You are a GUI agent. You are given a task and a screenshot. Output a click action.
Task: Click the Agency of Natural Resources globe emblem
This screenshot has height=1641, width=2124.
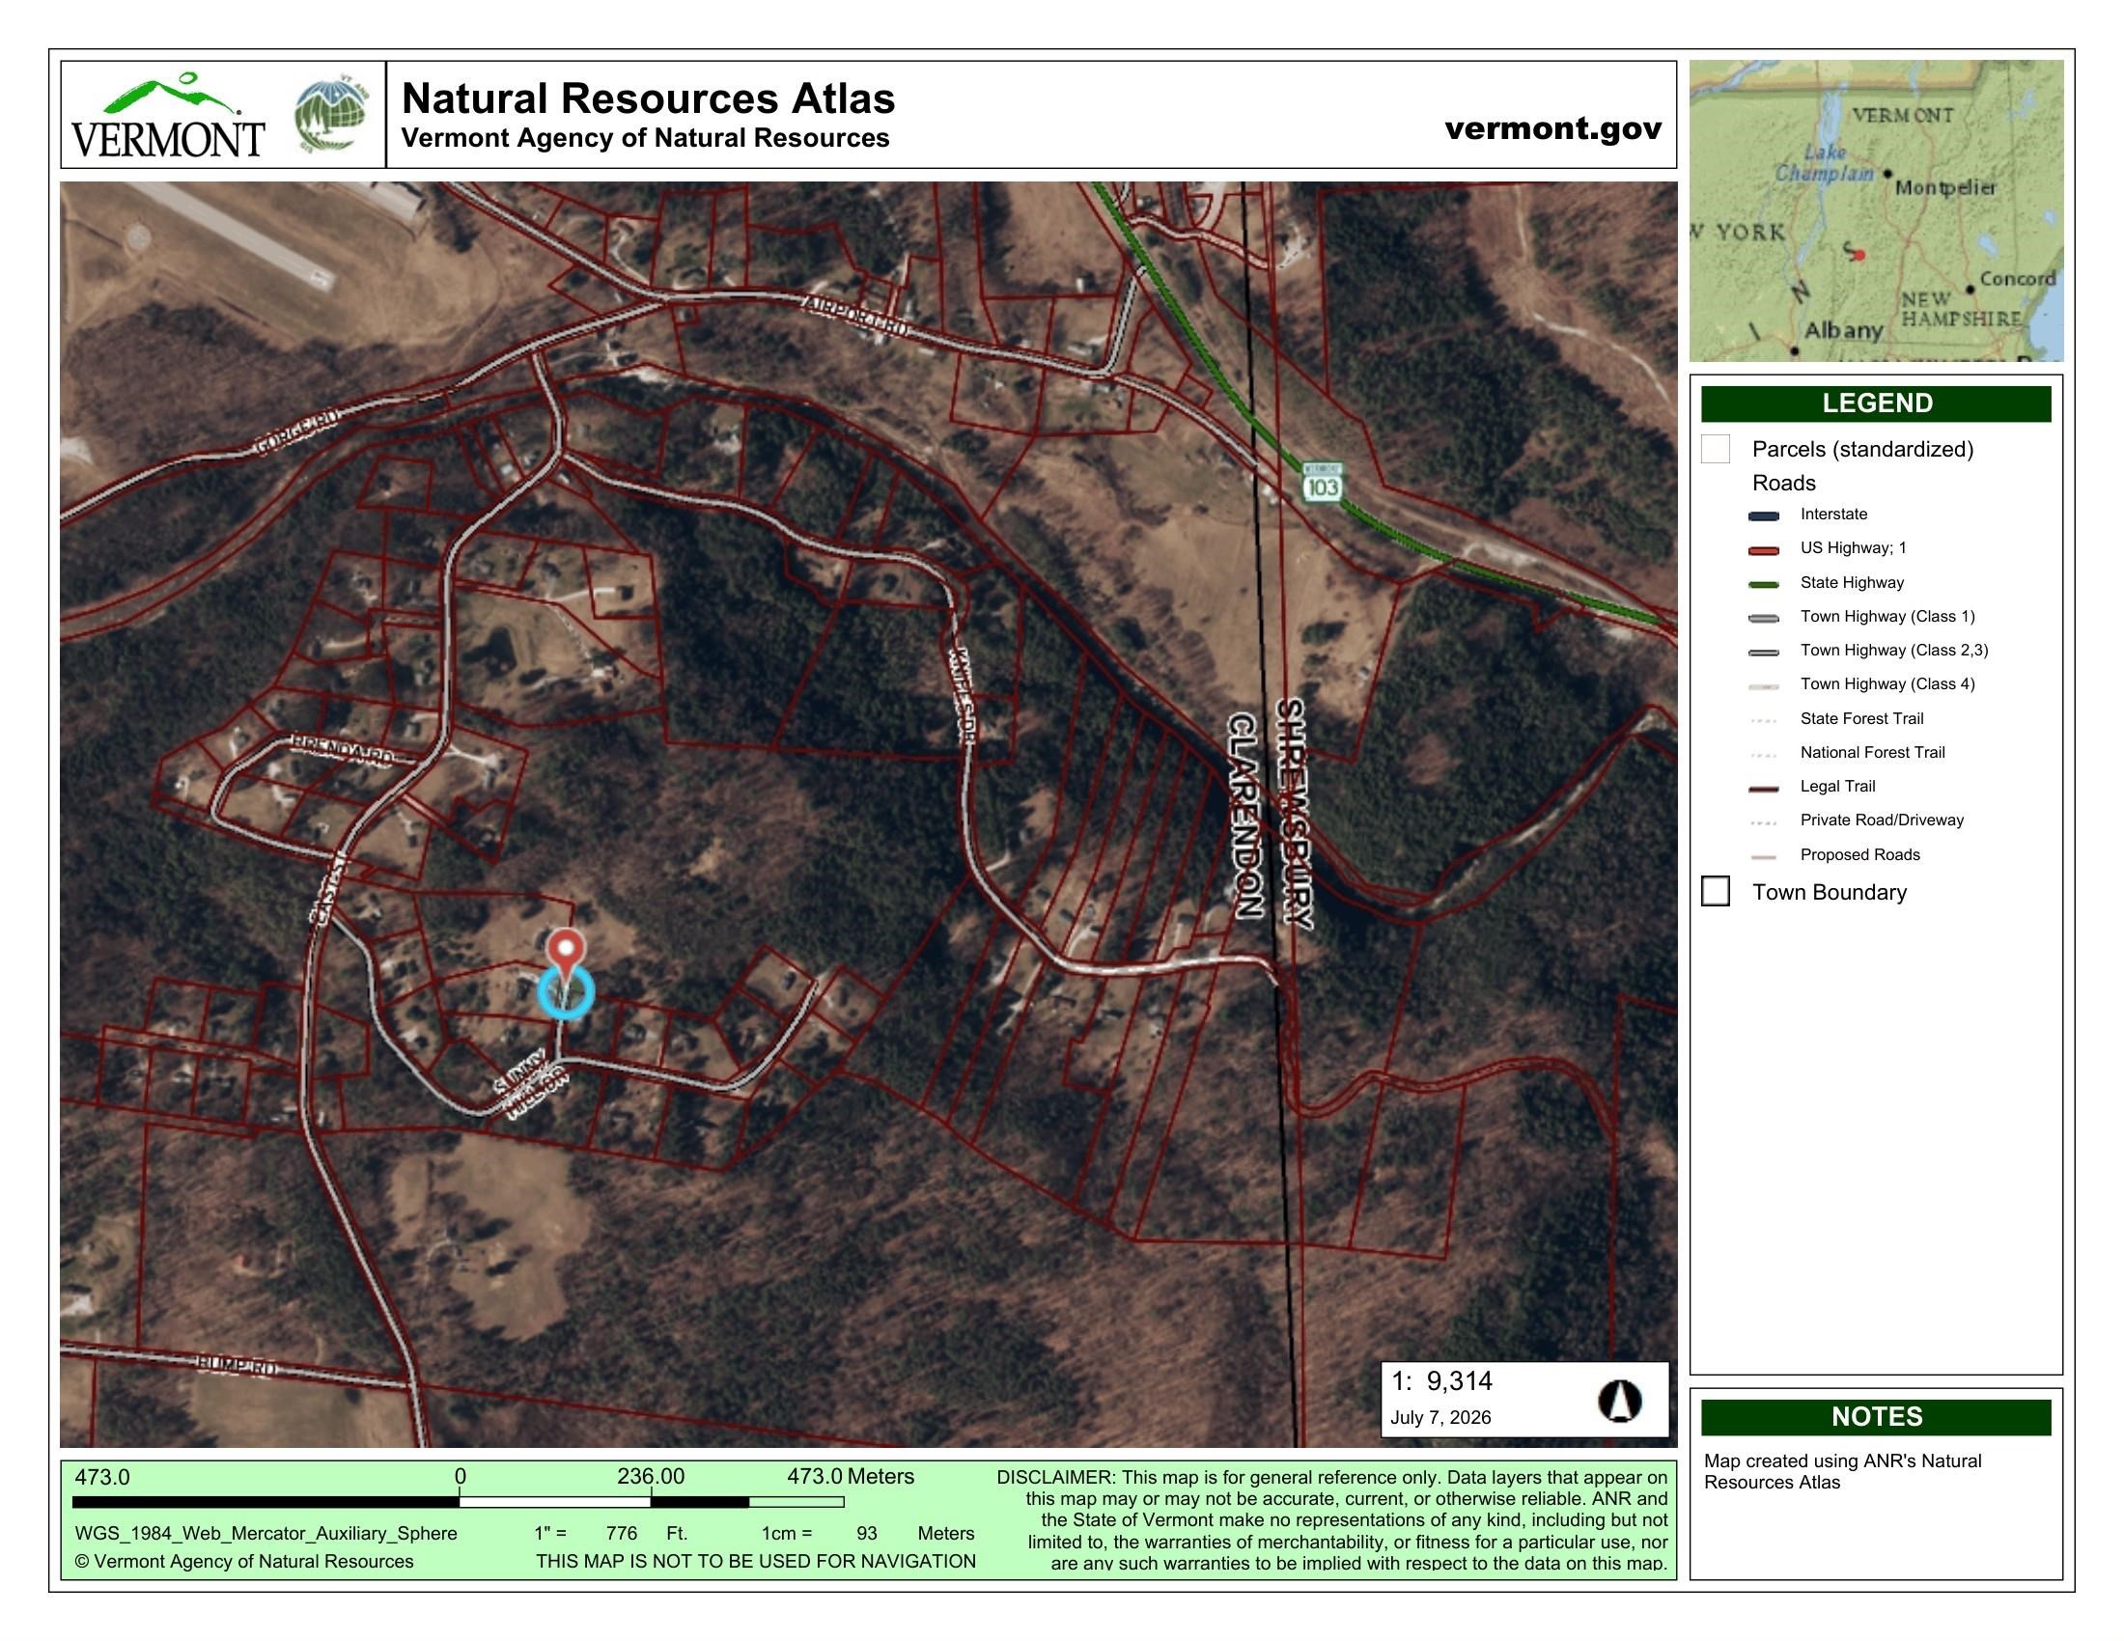331,115
